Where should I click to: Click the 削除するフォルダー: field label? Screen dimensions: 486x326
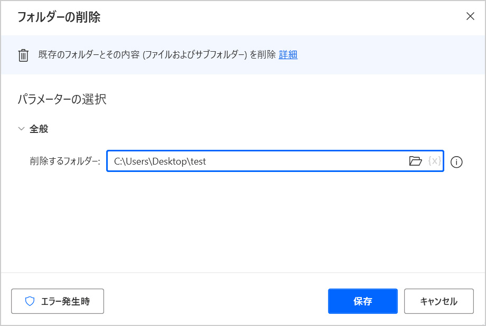[65, 161]
